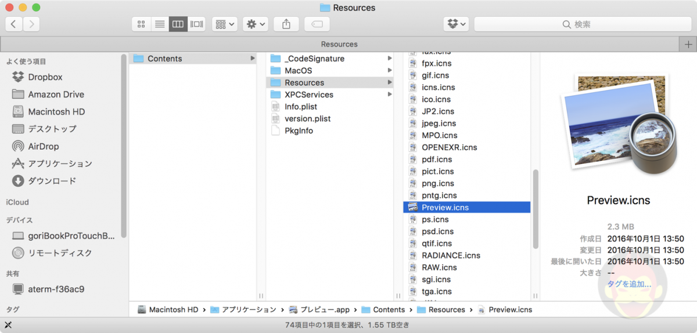Click プレビュー.app in the path bar
The image size is (697, 333).
coord(319,310)
